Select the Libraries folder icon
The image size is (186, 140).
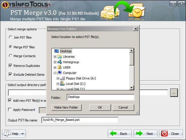pos(60,57)
